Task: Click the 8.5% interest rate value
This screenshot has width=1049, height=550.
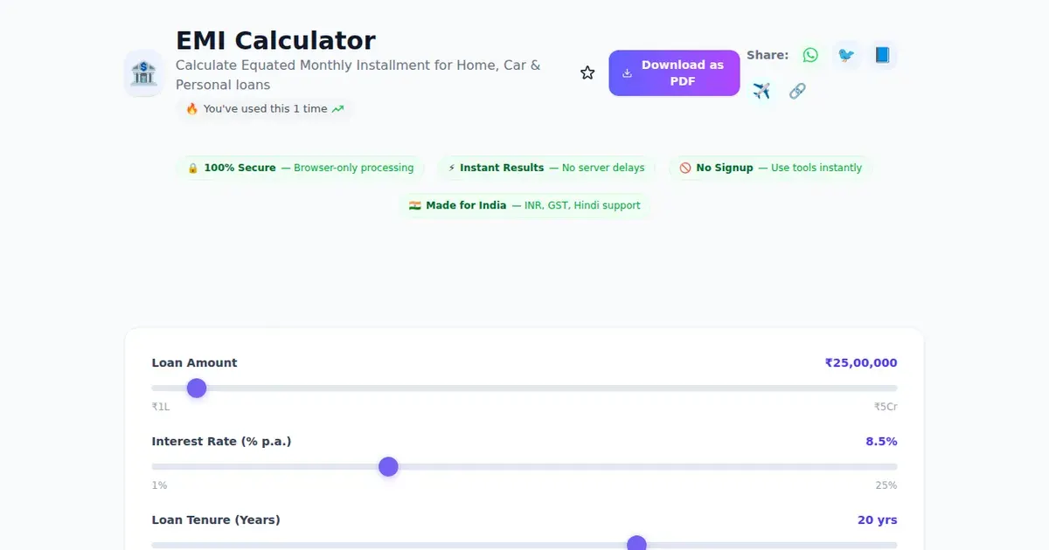Action: pyautogui.click(x=881, y=442)
